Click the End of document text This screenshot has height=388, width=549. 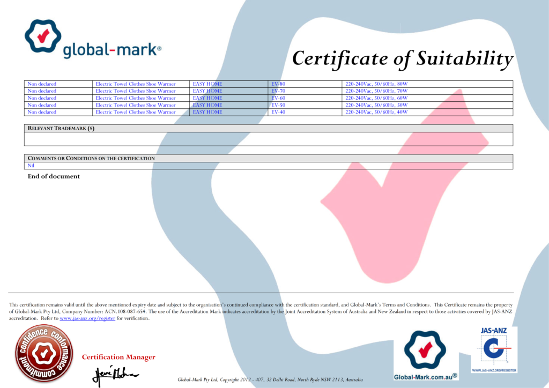point(54,176)
